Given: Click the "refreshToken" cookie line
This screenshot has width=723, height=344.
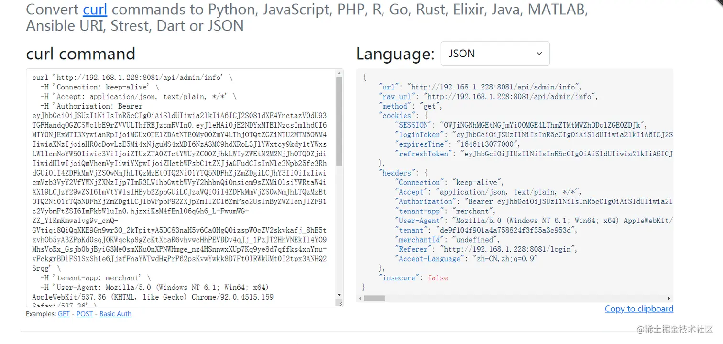Looking at the screenshot, I should tap(534, 154).
